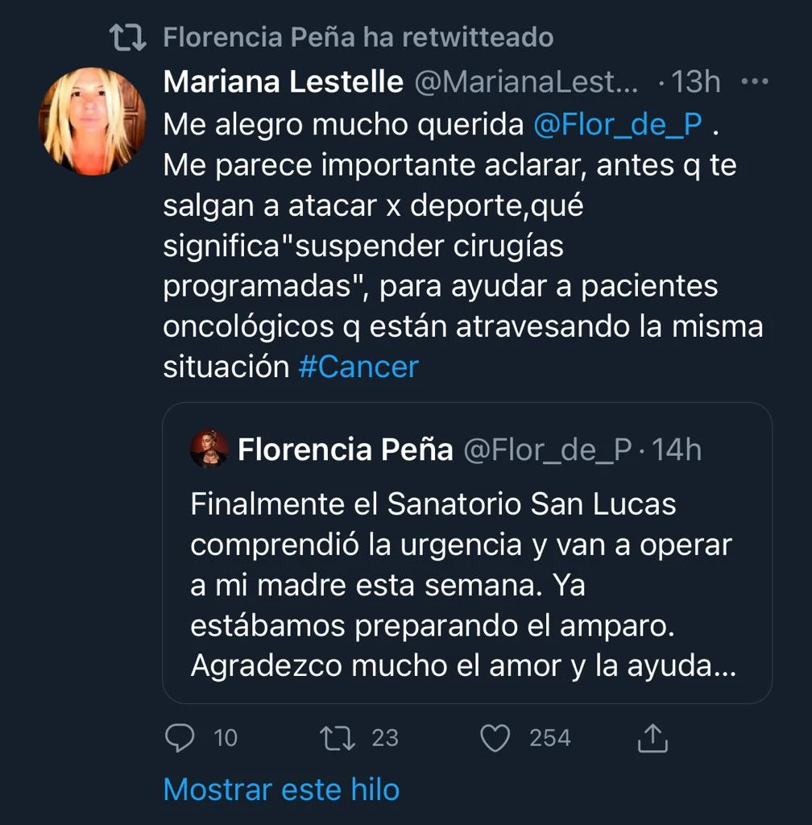Open 'Florencia Peña ha retwitteado' label
The height and width of the screenshot is (825, 812).
(x=358, y=37)
